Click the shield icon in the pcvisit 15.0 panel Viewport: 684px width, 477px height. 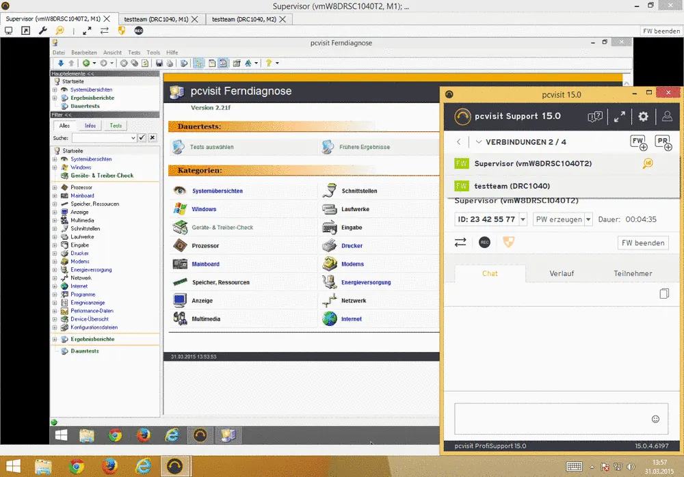coord(509,242)
